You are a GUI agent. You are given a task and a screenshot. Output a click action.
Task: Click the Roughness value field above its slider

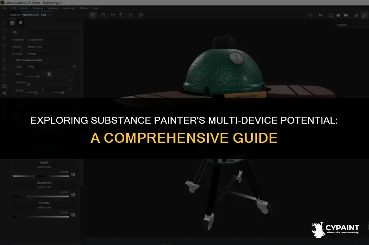(64, 192)
